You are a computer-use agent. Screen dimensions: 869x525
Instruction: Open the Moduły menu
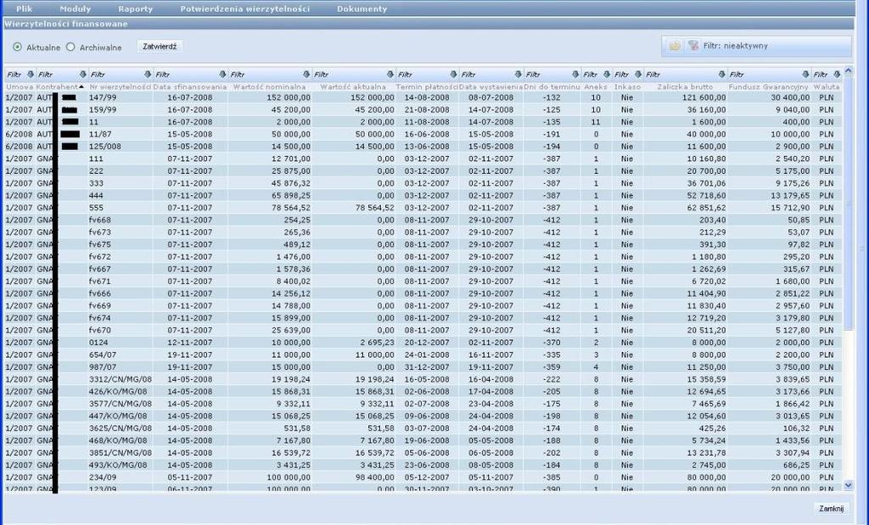click(76, 8)
